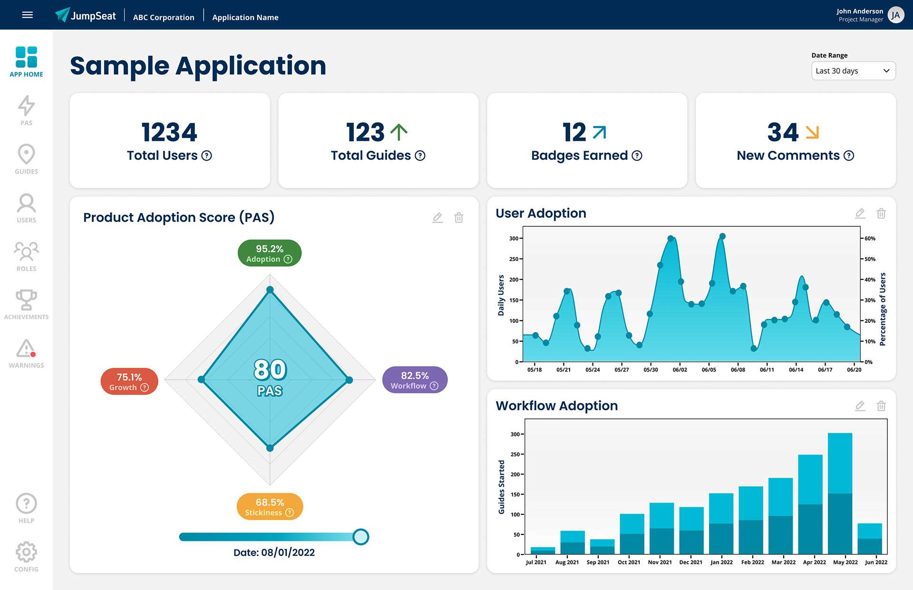913x590 pixels.
Task: Show the Badges Earned info tooltip icon
Action: [x=637, y=155]
